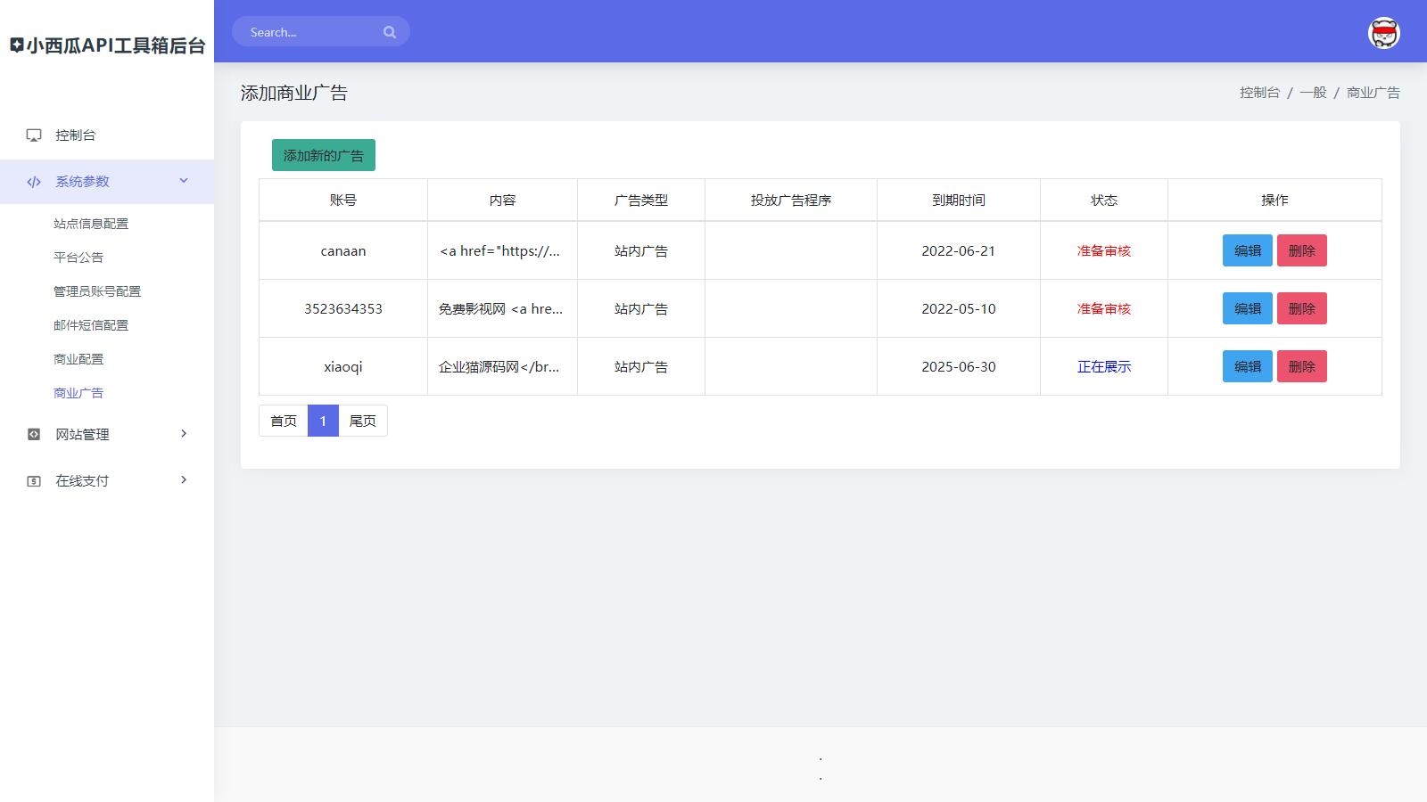
Task: Click the 系统参数 code icon
Action: pos(34,182)
